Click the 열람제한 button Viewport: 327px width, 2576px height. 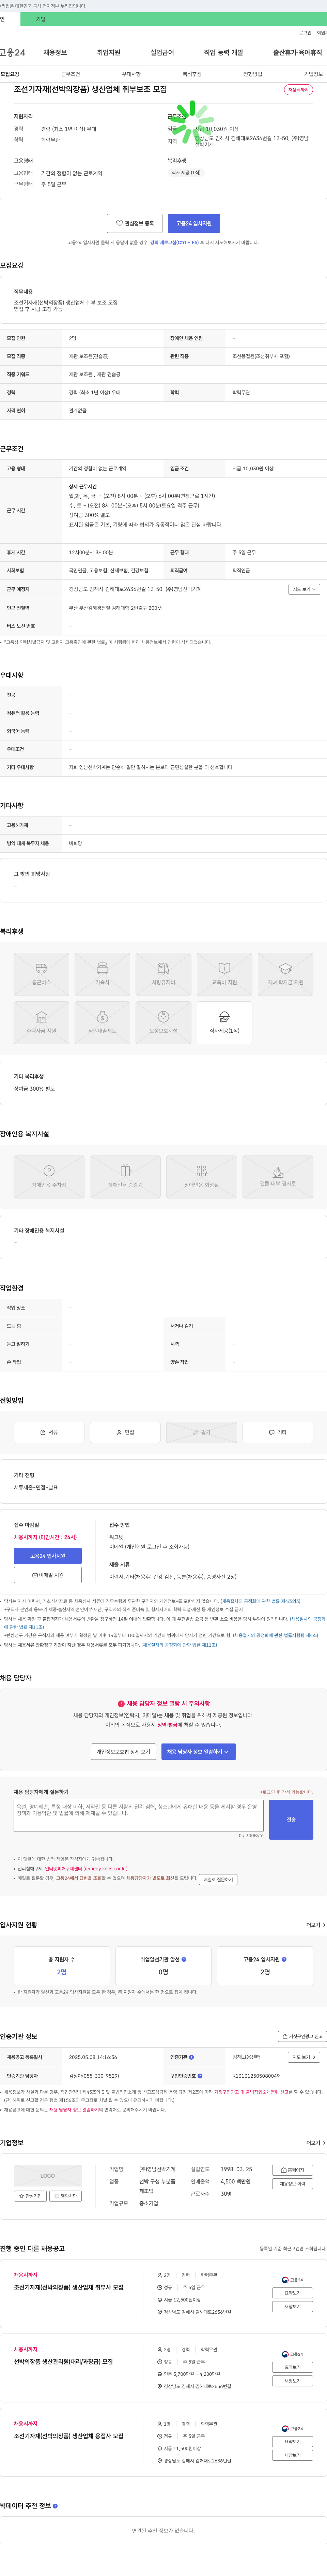(66, 2196)
